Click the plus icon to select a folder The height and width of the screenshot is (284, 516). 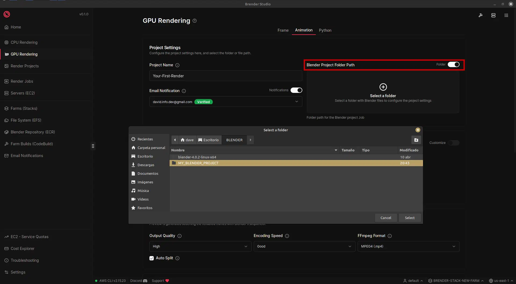click(x=383, y=87)
